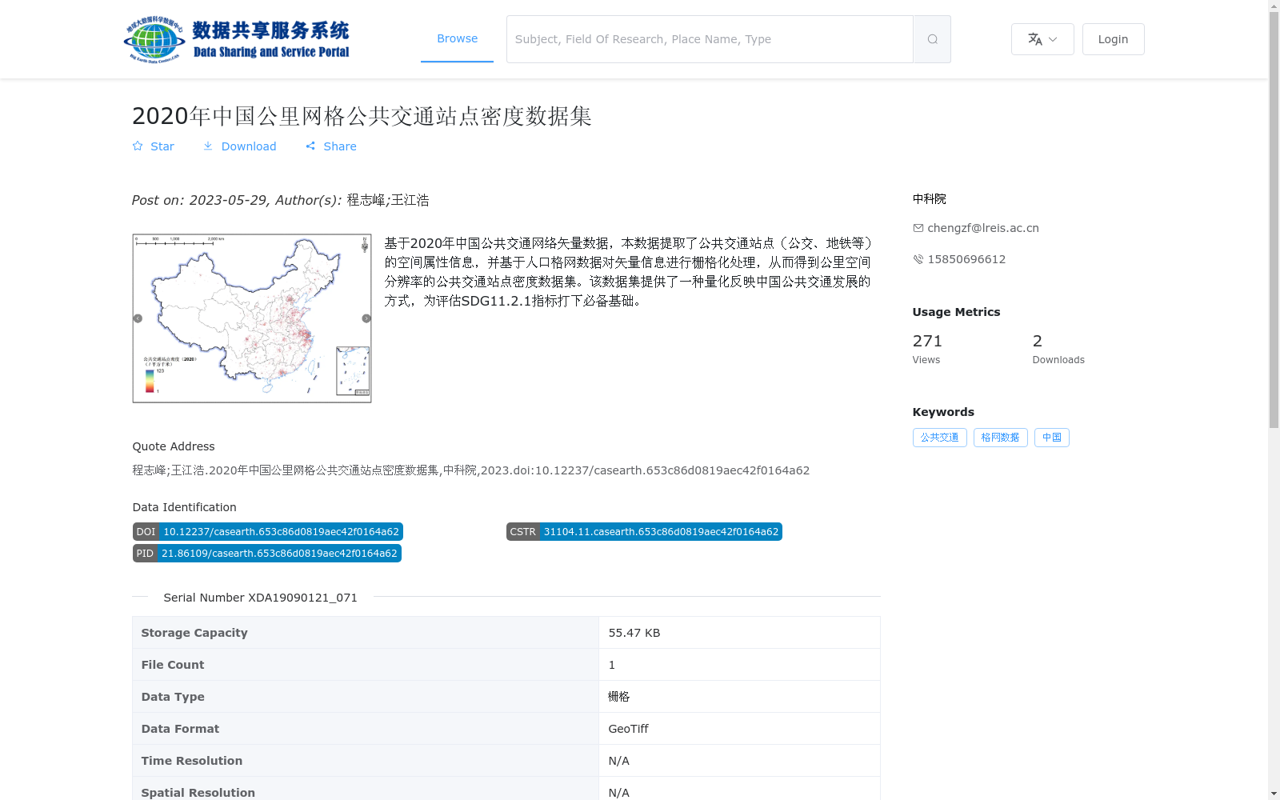
Task: Click the 271 Views metric
Action: [927, 349]
